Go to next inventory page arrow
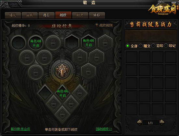The width and height of the screenshot is (179, 136). tap(162, 122)
